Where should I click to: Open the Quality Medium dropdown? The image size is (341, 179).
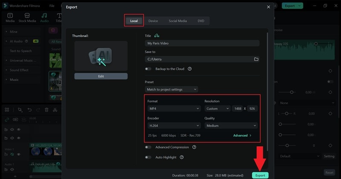(x=231, y=125)
